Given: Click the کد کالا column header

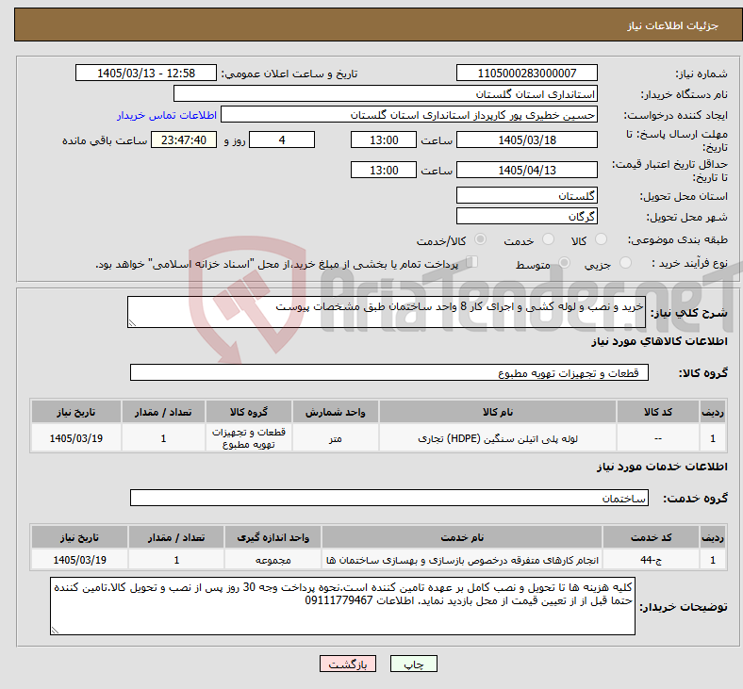Looking at the screenshot, I should click(658, 412).
